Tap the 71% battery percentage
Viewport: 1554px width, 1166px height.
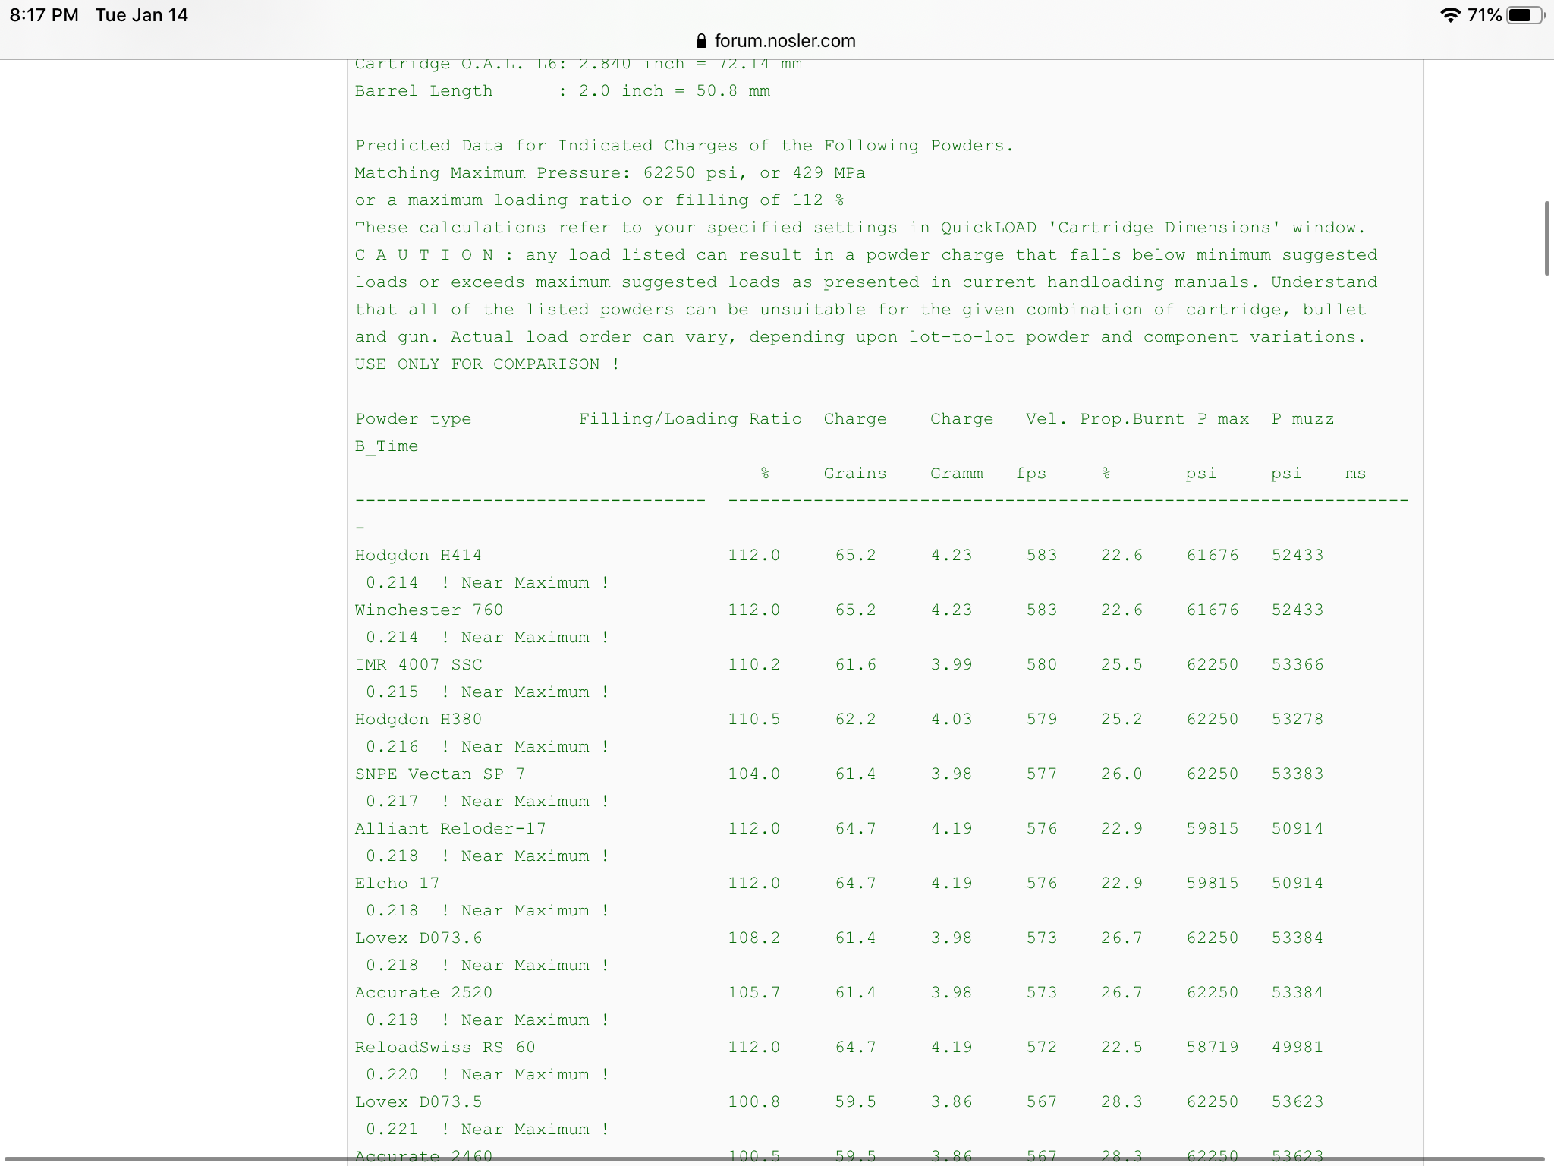(1484, 15)
